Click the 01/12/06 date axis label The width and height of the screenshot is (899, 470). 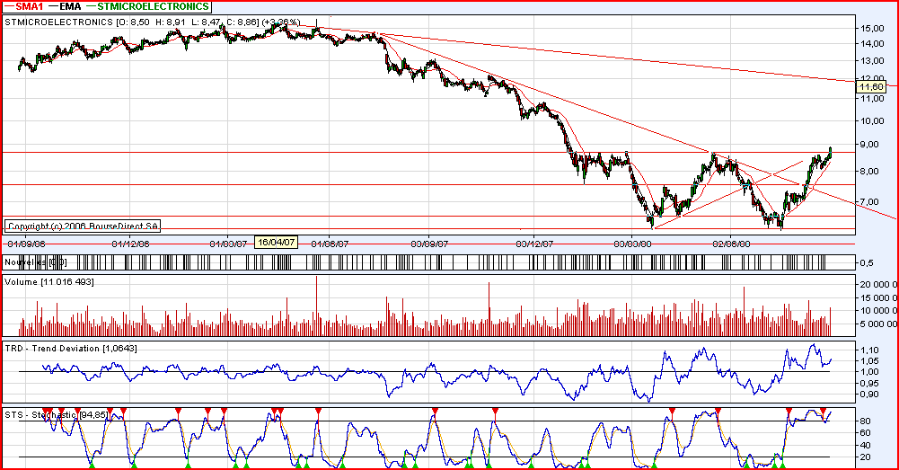tap(131, 244)
